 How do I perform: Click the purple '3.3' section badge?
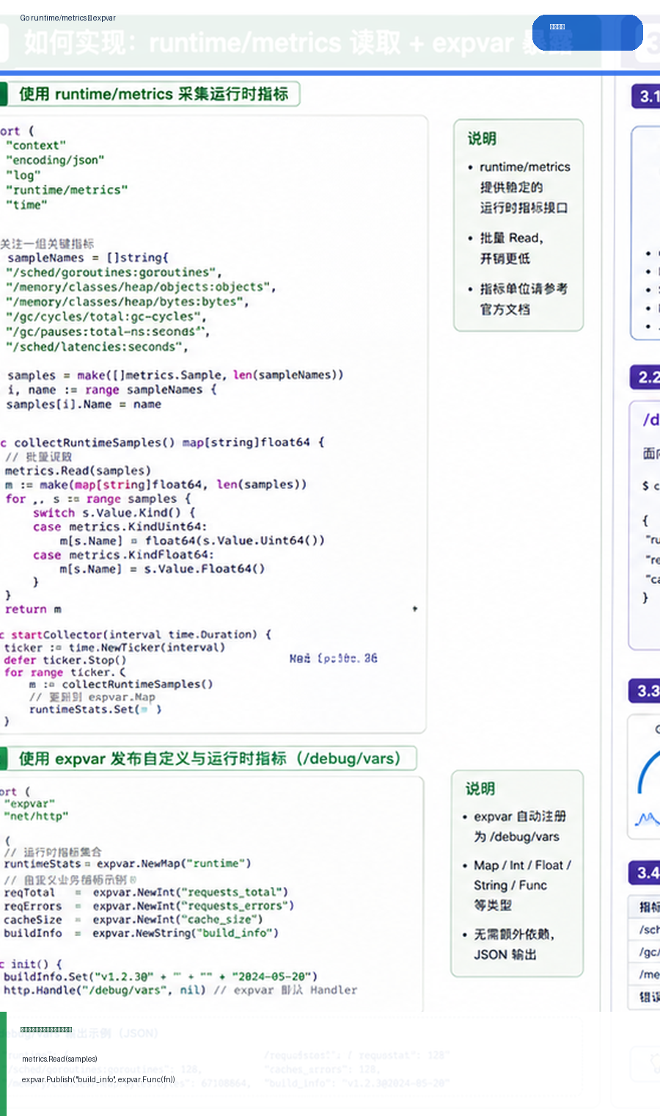645,691
